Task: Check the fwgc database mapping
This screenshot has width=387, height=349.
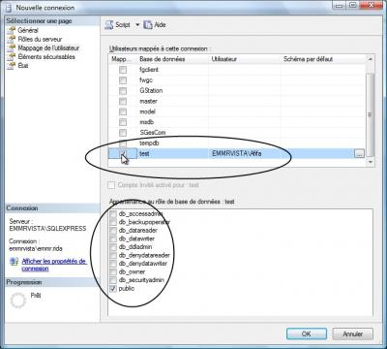Action: pos(123,80)
